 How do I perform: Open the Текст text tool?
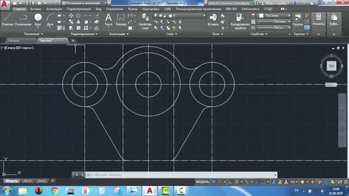[109, 20]
